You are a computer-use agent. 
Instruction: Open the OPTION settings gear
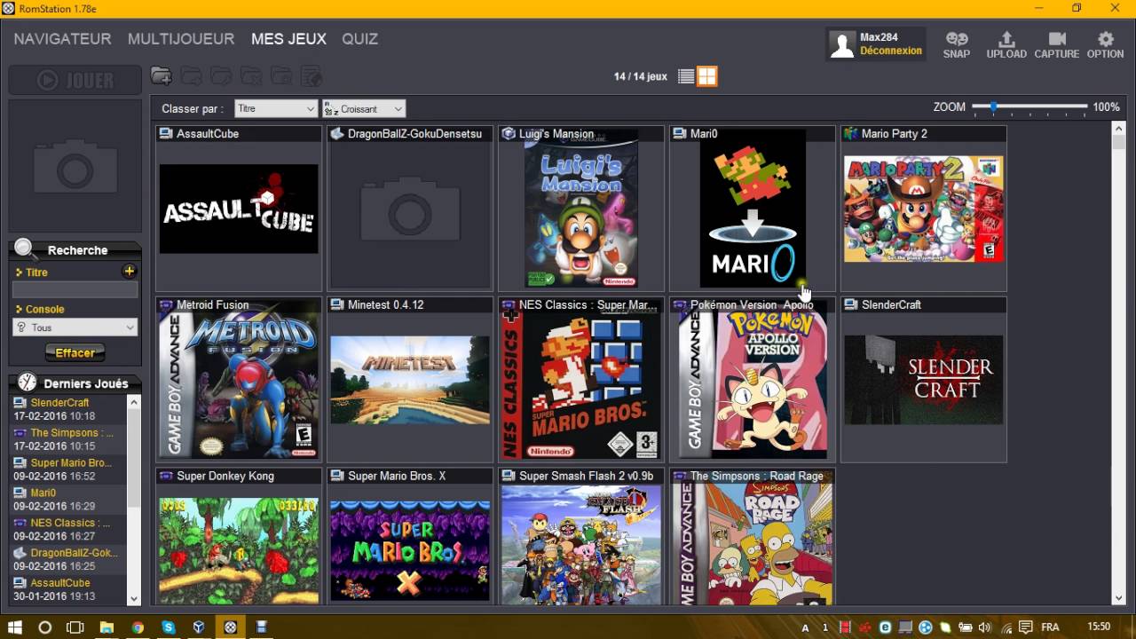[x=1105, y=44]
